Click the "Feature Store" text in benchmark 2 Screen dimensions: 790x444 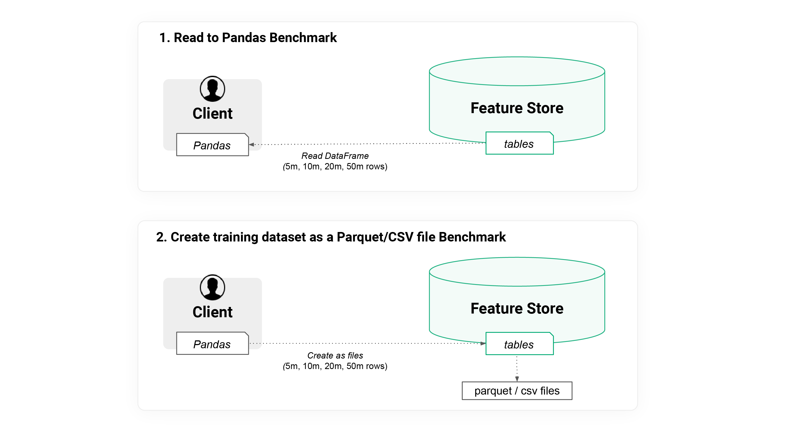tap(517, 308)
